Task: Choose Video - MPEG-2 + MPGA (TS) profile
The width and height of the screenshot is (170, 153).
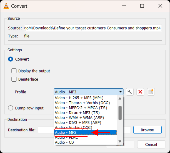Action: pyautogui.click(x=85, y=108)
